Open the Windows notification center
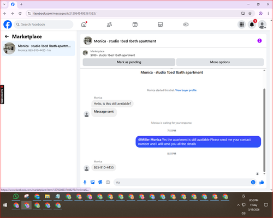Screen dimensions: 273x218 (266, 205)
